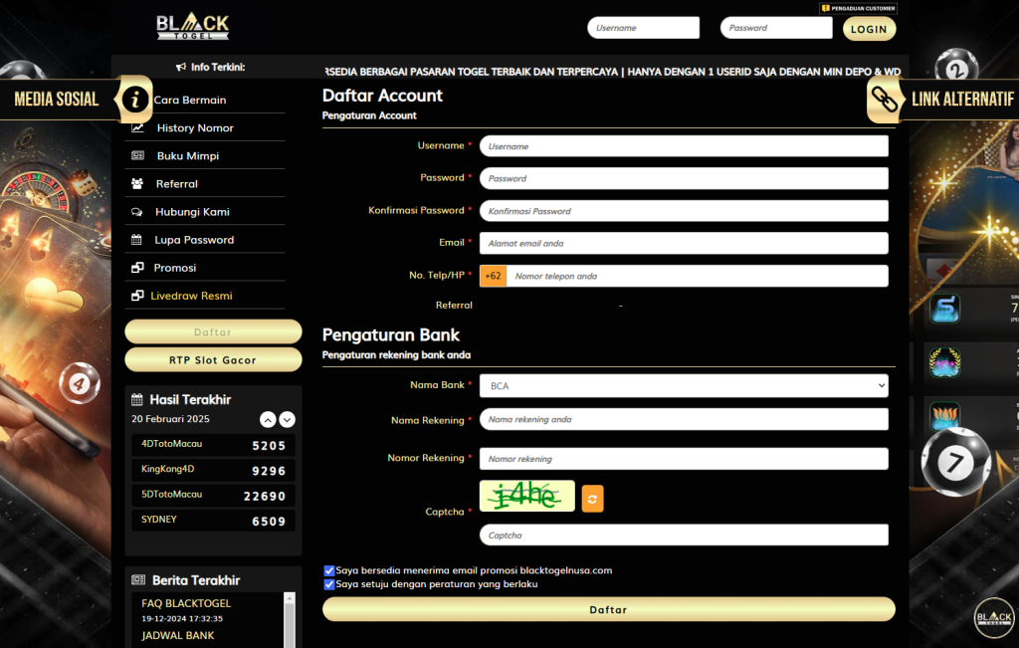Click the Black Togel logo in the header
Viewport: 1019px width, 648px height.
point(192,27)
